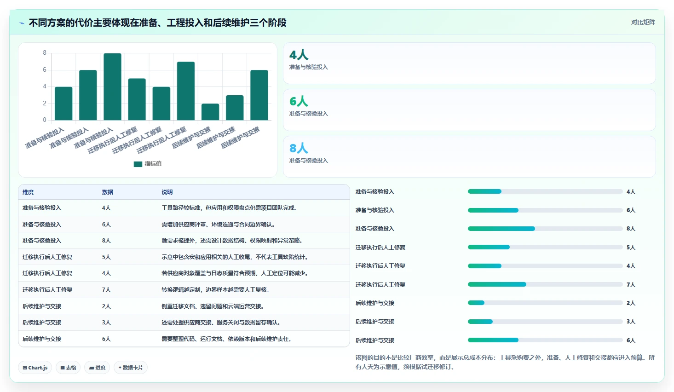Click the 准备与核验投入 6人 progress bar

click(545, 210)
